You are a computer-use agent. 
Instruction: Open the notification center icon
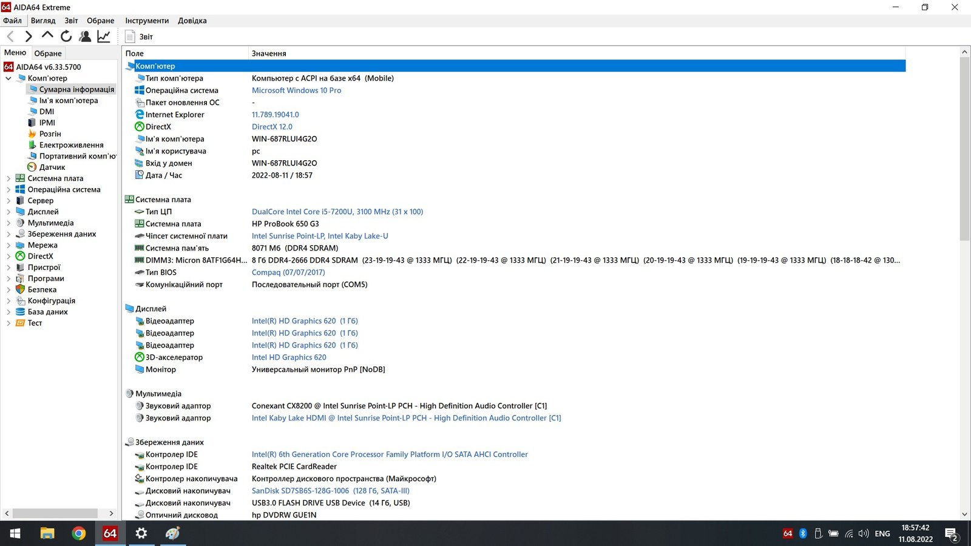(x=952, y=534)
